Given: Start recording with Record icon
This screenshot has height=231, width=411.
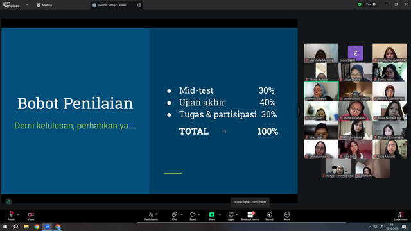Looking at the screenshot, I should (x=269, y=214).
